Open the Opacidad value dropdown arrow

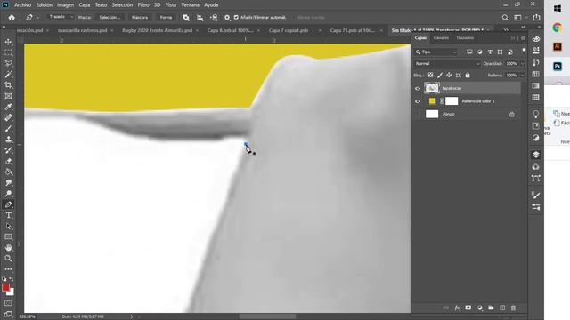tap(523, 63)
